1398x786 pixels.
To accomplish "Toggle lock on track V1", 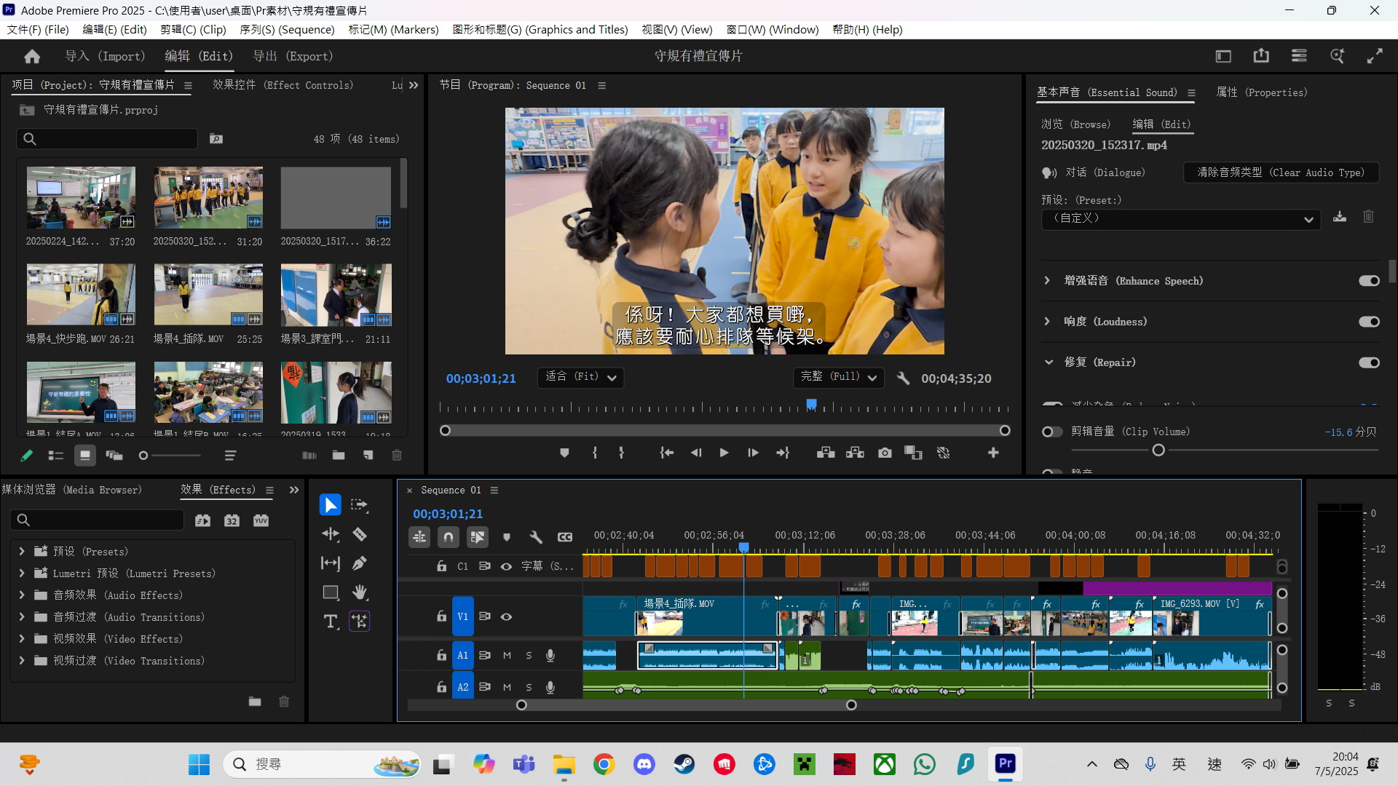I will click(x=441, y=616).
